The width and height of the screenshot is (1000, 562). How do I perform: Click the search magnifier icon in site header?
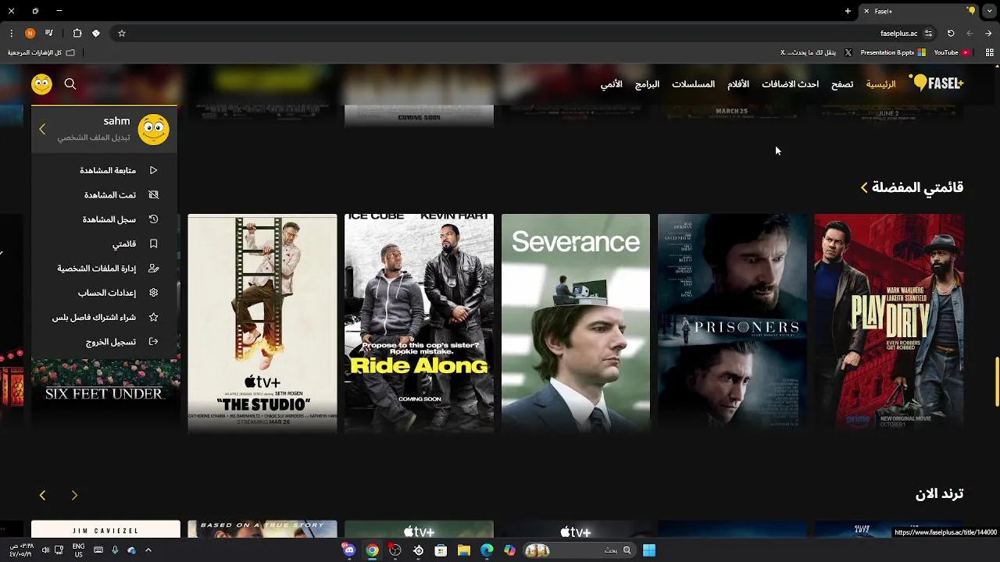click(x=70, y=84)
